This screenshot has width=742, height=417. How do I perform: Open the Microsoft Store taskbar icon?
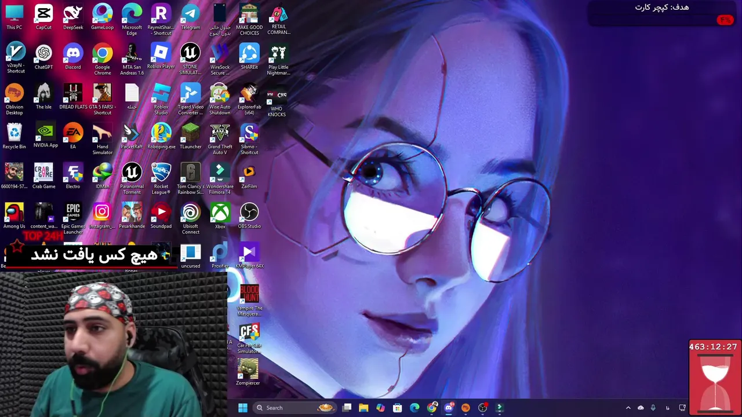[x=397, y=408]
